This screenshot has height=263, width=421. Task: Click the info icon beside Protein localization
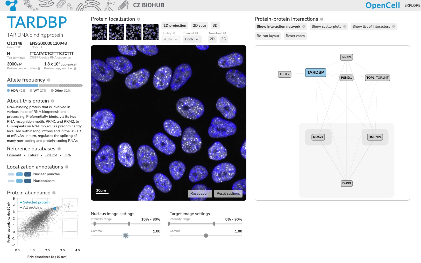tap(139, 19)
